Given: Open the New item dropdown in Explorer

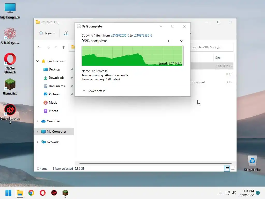Looking at the screenshot, I should coord(47,33).
